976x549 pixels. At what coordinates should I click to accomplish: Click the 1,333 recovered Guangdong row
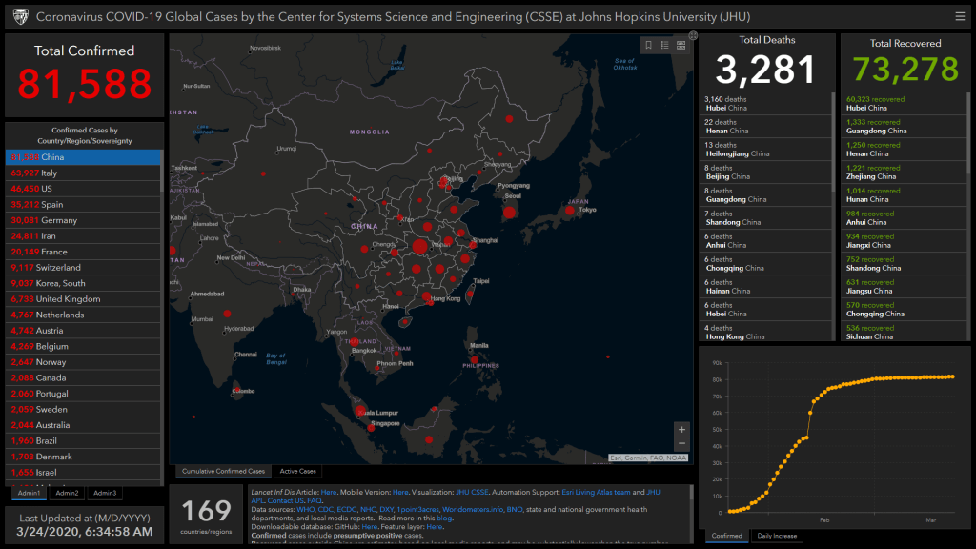coord(904,127)
